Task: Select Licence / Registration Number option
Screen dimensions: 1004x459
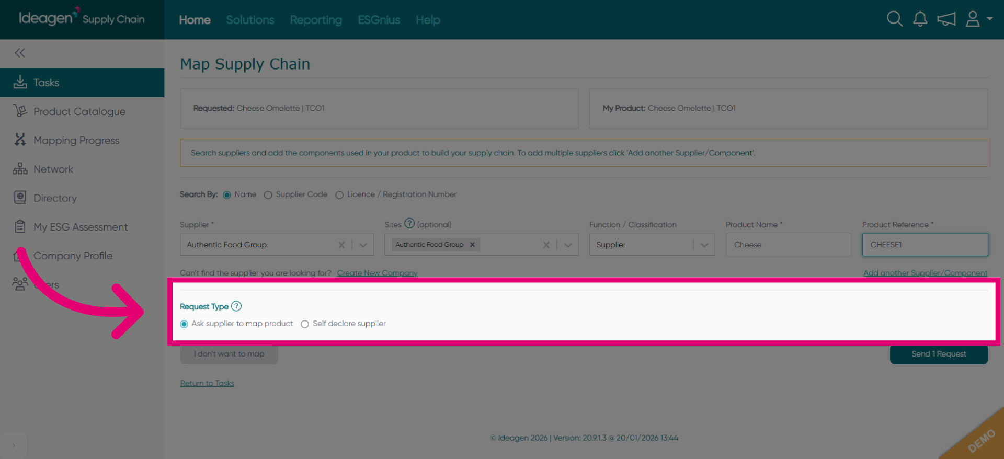Action: coord(339,195)
